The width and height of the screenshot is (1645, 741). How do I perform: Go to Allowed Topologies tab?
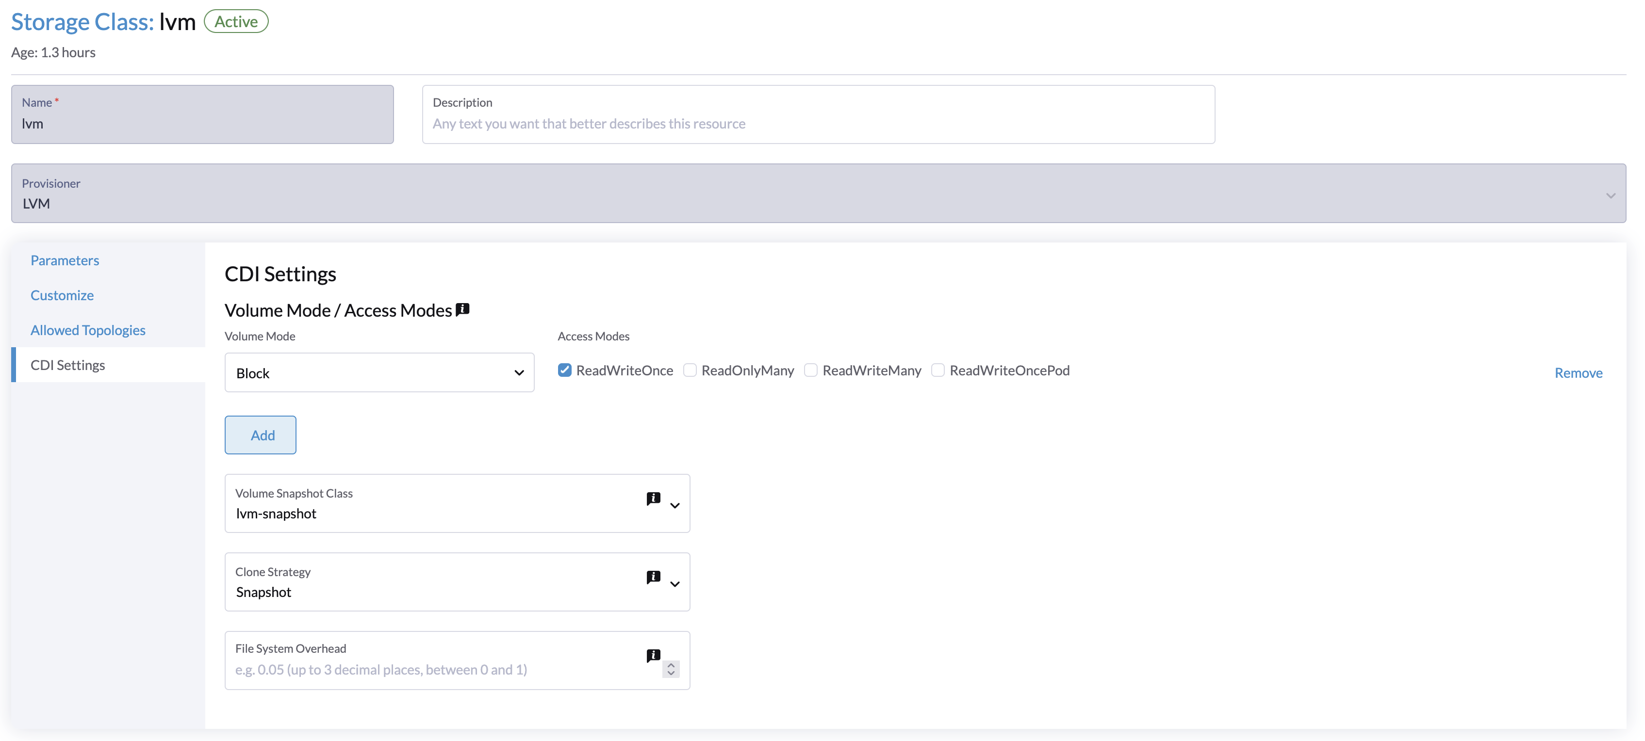(x=88, y=330)
